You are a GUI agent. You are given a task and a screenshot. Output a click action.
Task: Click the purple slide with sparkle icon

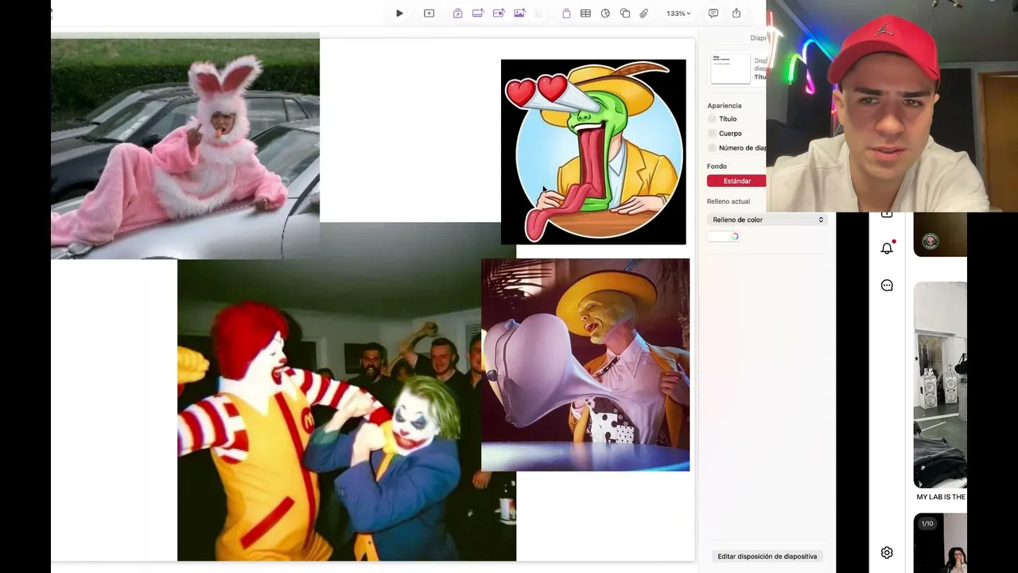coord(499,14)
